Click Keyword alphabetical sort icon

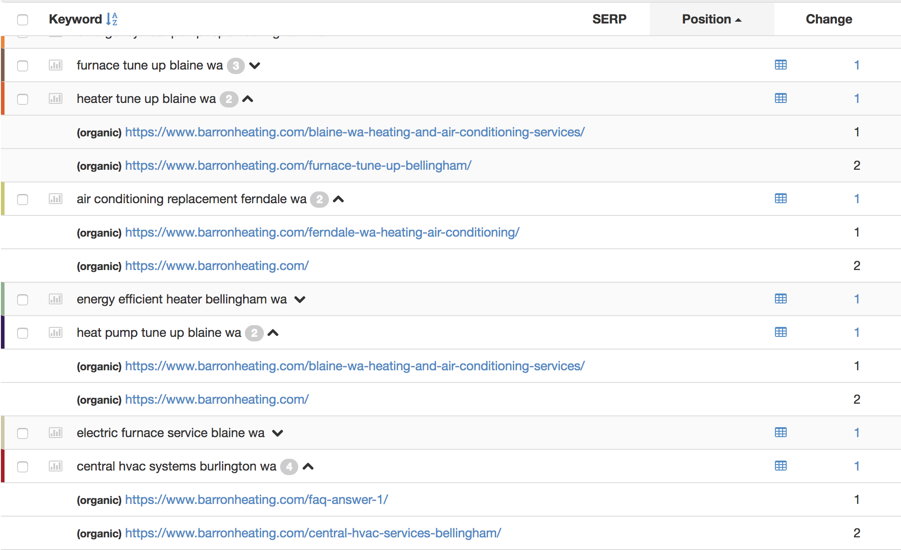point(112,19)
